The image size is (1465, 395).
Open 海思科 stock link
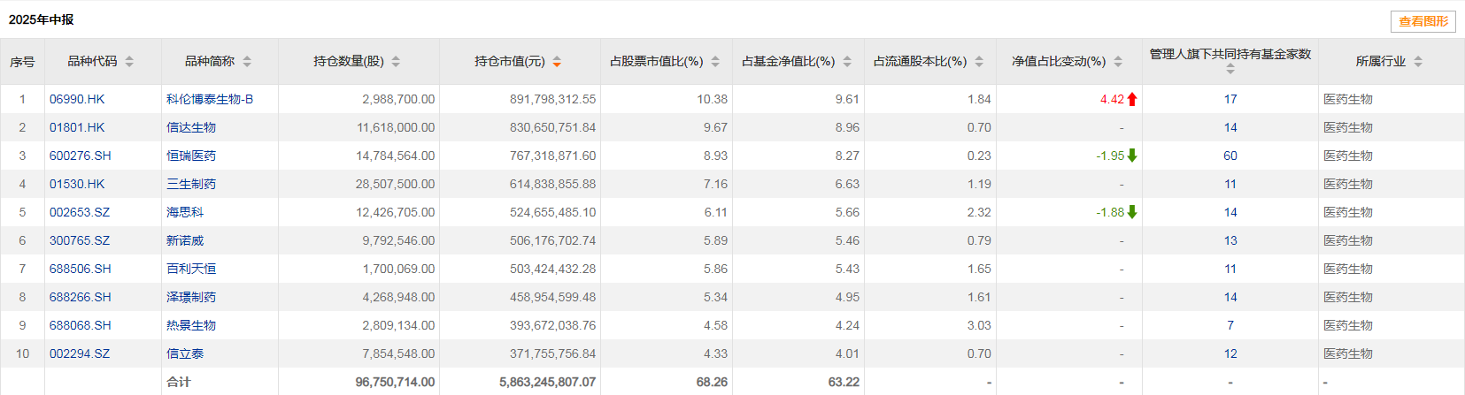tap(185, 212)
